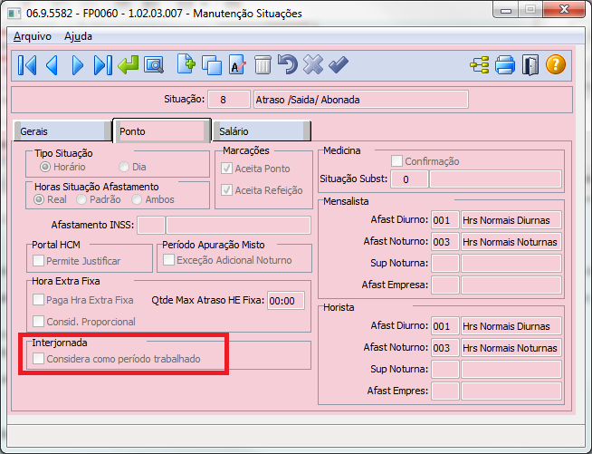Click the cancel X icon
592x454 pixels.
(313, 64)
